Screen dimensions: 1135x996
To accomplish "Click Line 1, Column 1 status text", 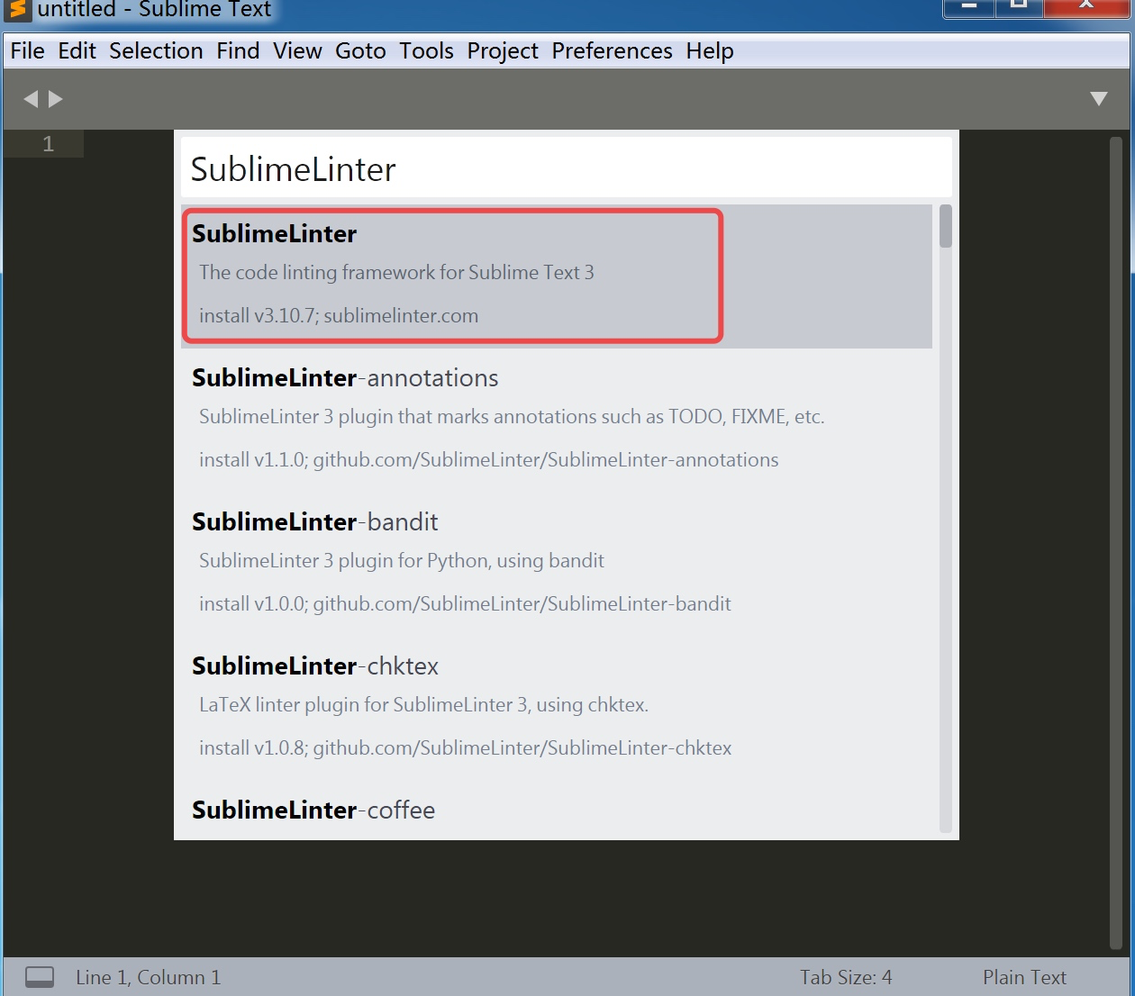I will click(x=148, y=977).
